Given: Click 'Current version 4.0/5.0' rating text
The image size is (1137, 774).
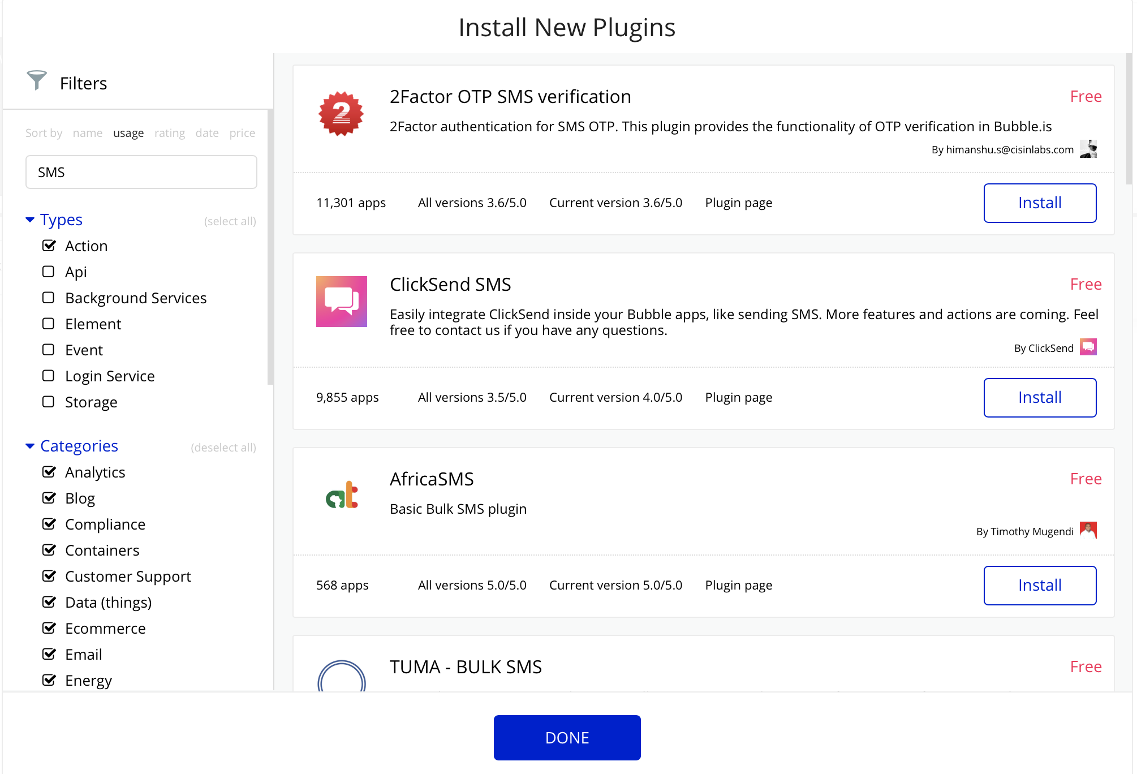Looking at the screenshot, I should 615,397.
